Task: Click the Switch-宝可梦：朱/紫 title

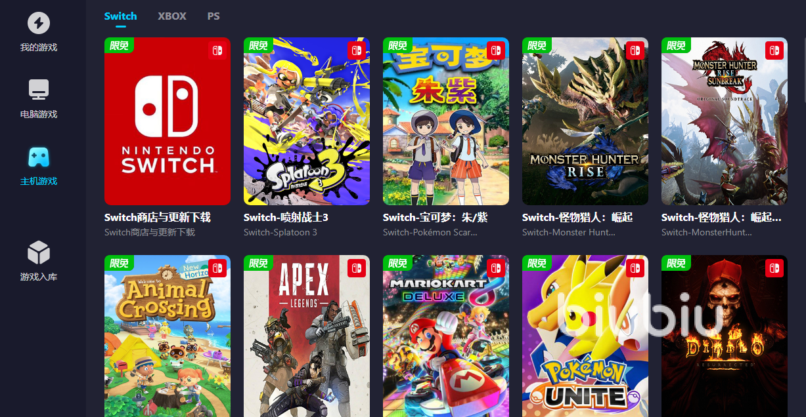Action: [435, 217]
